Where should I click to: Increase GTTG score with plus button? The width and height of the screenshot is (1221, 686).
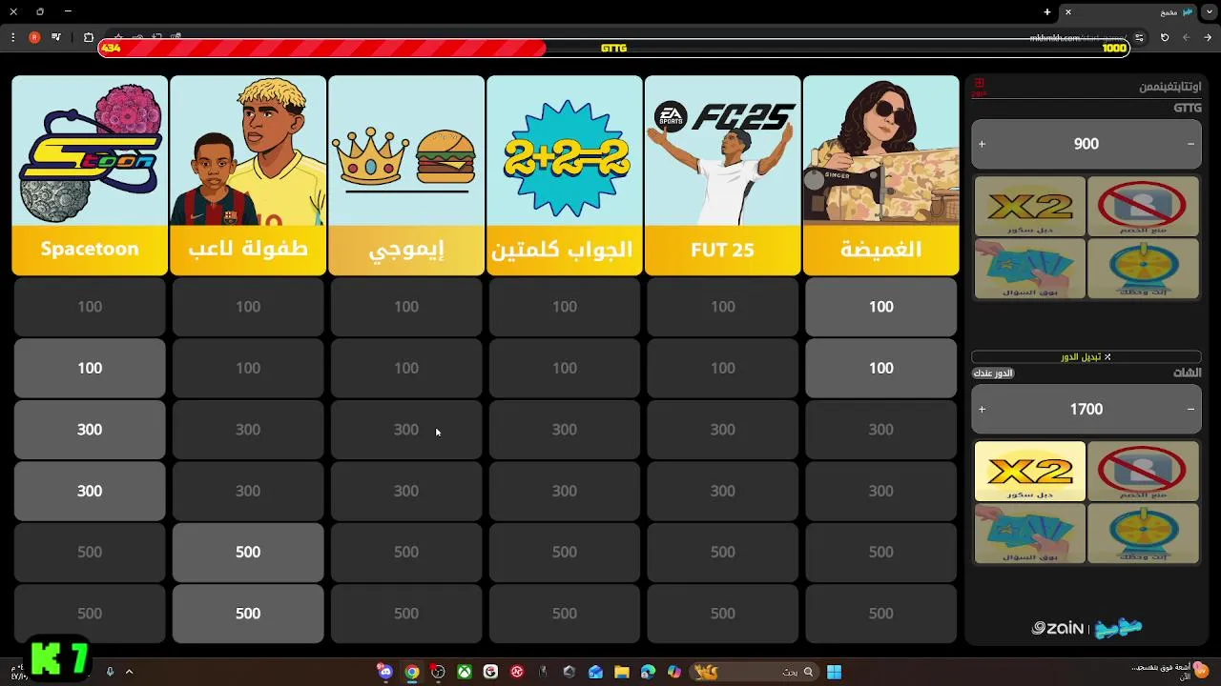click(982, 144)
